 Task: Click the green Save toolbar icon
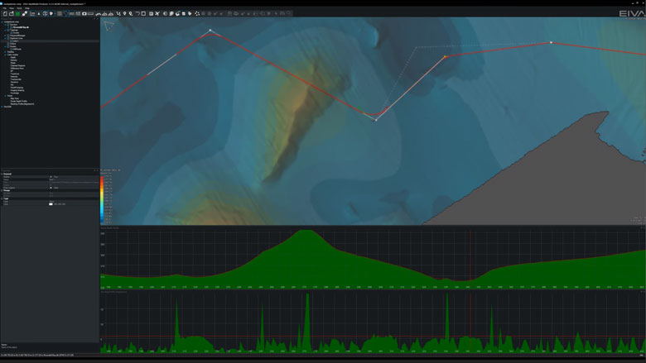17,14
